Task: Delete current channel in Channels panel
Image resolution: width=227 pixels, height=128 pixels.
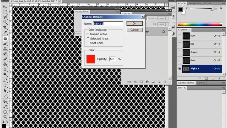Action: [219, 78]
